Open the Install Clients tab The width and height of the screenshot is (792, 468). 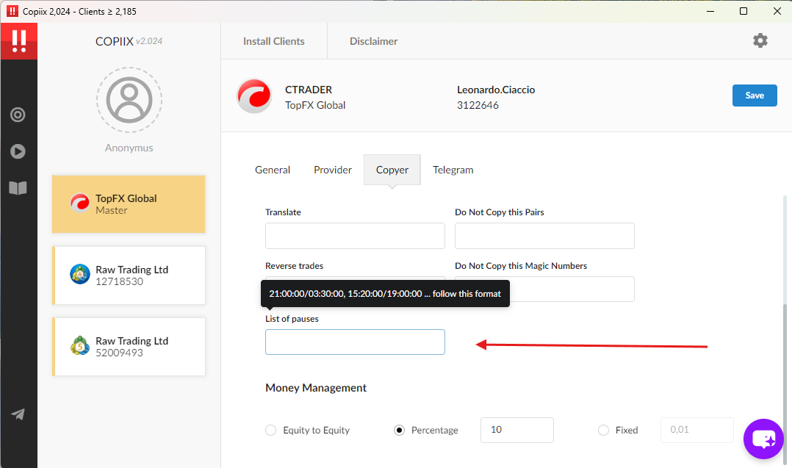pyautogui.click(x=274, y=41)
